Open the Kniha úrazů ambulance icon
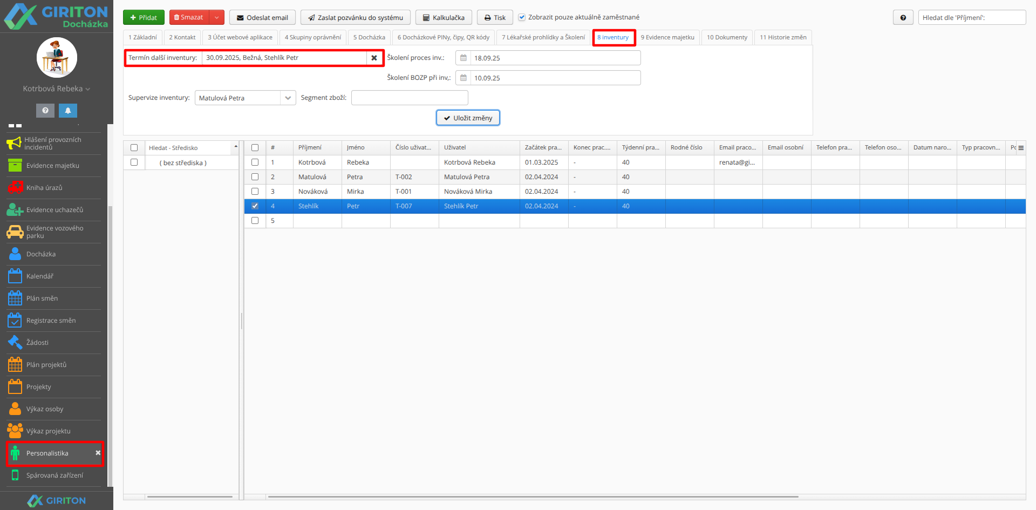Image resolution: width=1036 pixels, height=510 pixels. tap(15, 188)
